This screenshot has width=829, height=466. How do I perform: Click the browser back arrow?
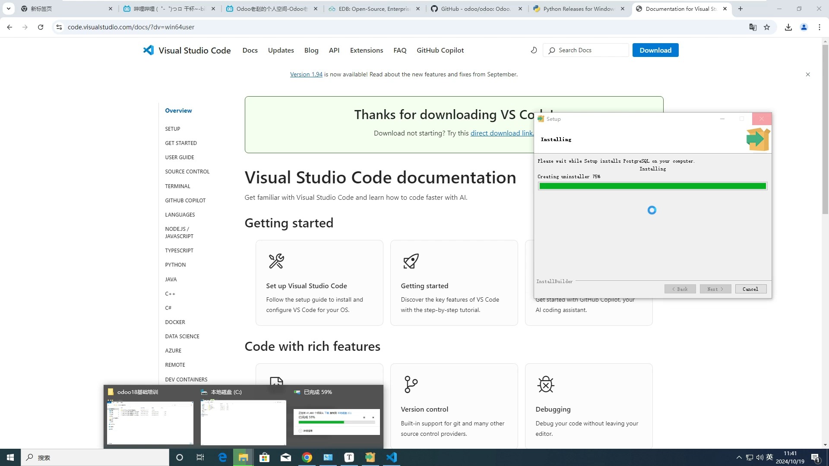click(x=9, y=27)
